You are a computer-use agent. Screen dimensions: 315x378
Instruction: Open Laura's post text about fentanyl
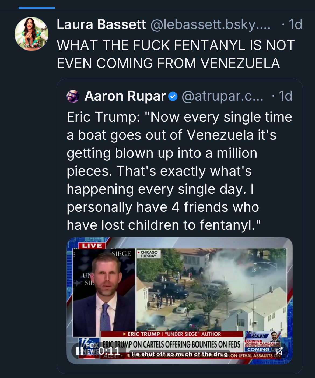176,54
